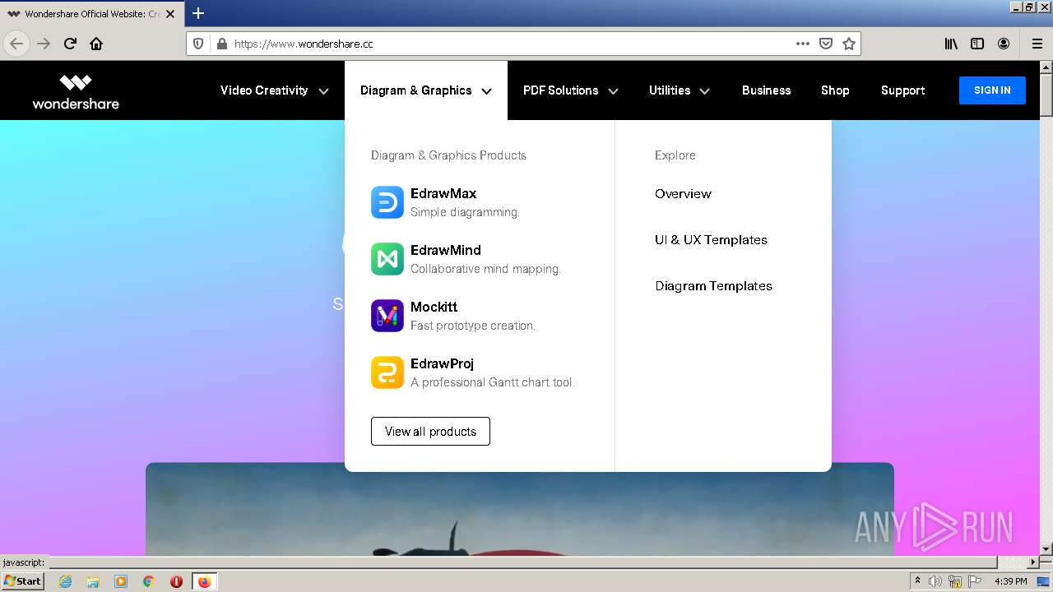Click the Windows Start button
This screenshot has width=1053, height=592.
pyautogui.click(x=23, y=581)
